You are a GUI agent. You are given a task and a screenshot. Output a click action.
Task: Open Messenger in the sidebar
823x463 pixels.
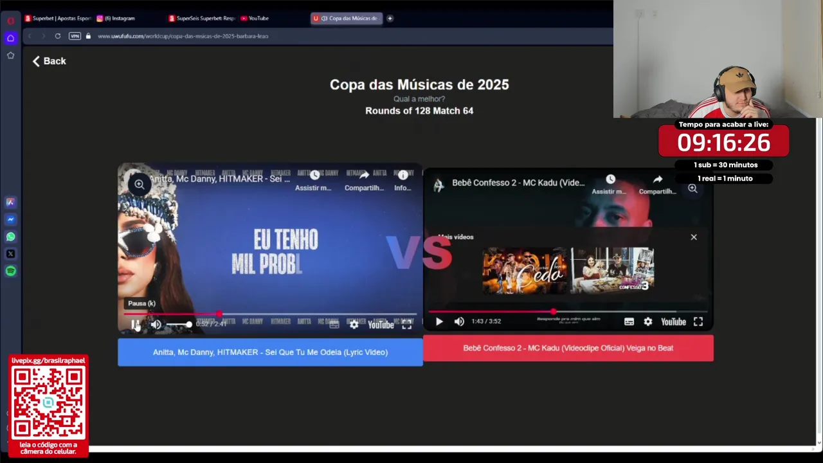(10, 219)
